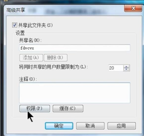Decrease user limit with the down arrow
Screen dimensions: 144x136
pos(126,69)
